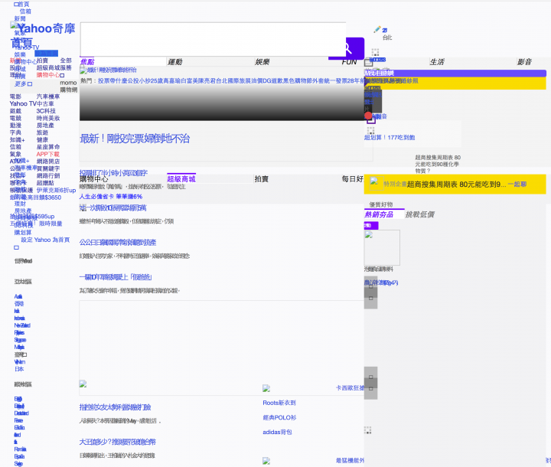
Task: Click the upper small square in first gray carousel block
Action: 370,286
